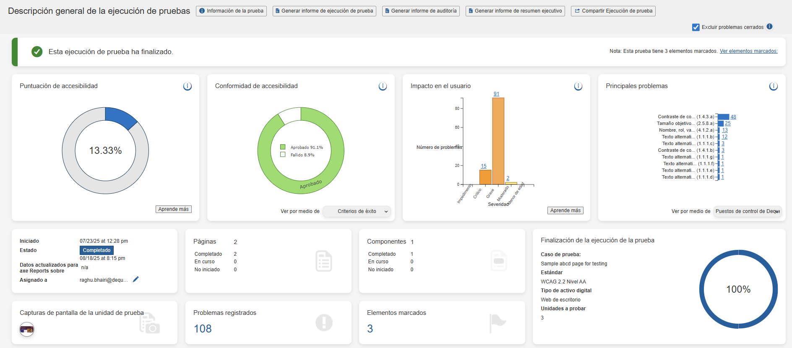The width and height of the screenshot is (792, 348).
Task: Open the Criterios de éxito dropdown
Action: click(x=357, y=211)
